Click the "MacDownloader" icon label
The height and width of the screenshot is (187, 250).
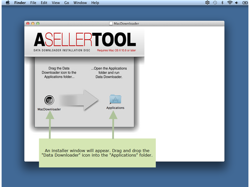(x=49, y=109)
